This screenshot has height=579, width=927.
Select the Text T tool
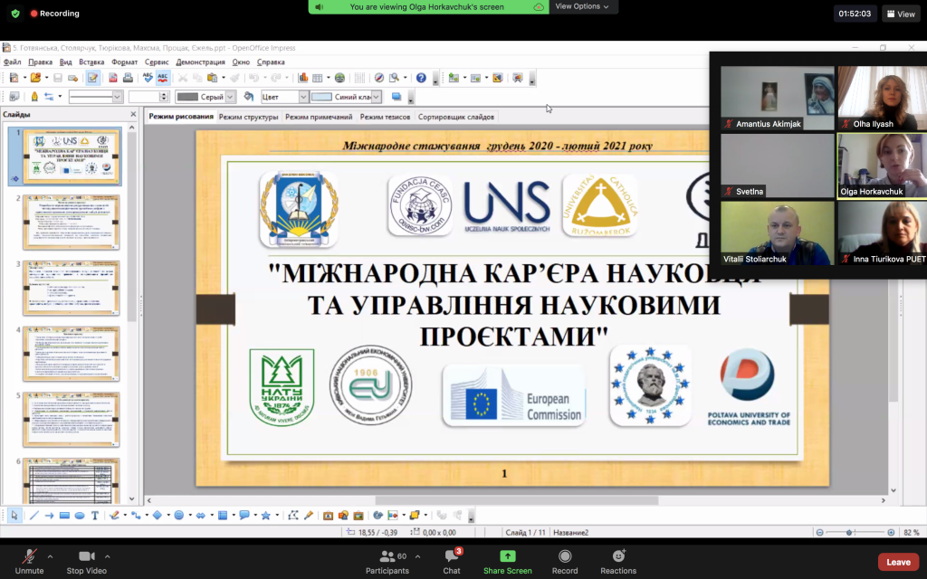coord(94,515)
